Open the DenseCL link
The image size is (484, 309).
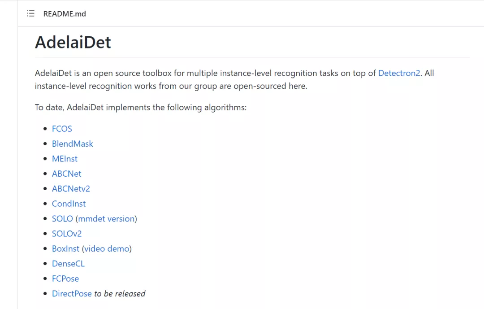tap(68, 264)
